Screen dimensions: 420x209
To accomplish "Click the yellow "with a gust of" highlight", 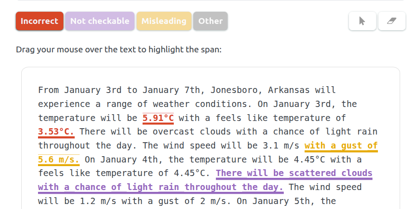I will coord(341,146).
